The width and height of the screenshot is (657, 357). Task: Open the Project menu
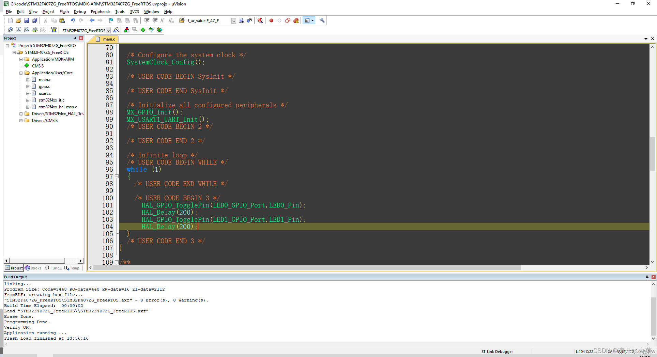(x=48, y=12)
